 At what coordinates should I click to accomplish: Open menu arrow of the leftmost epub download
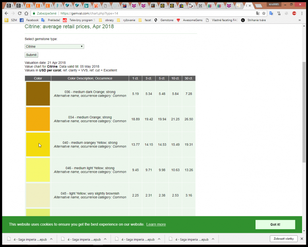(51, 239)
